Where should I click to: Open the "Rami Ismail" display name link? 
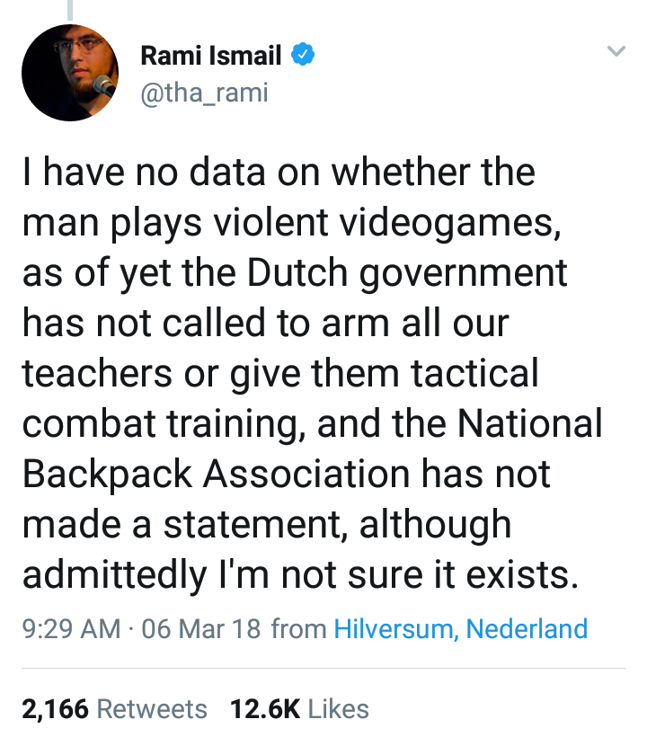pyautogui.click(x=210, y=57)
